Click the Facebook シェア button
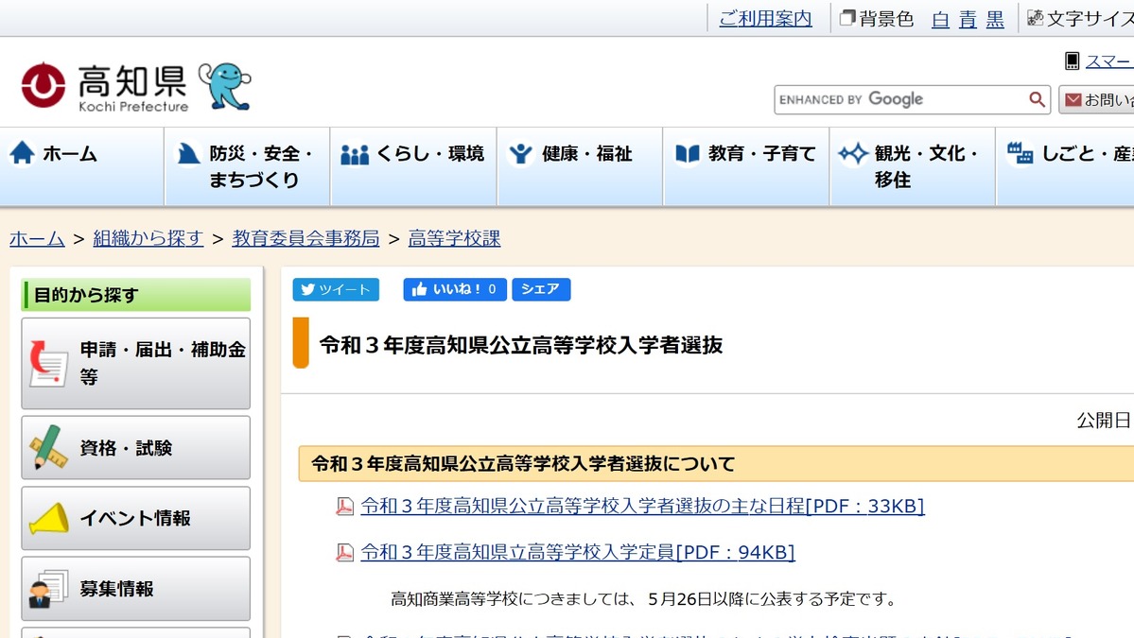The image size is (1134, 638). point(541,289)
